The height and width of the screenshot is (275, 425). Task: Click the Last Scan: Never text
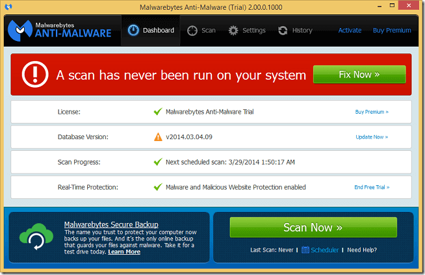272,250
